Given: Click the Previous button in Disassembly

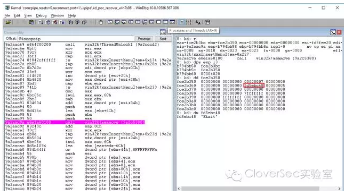Looking at the screenshot, I should (x=144, y=39).
